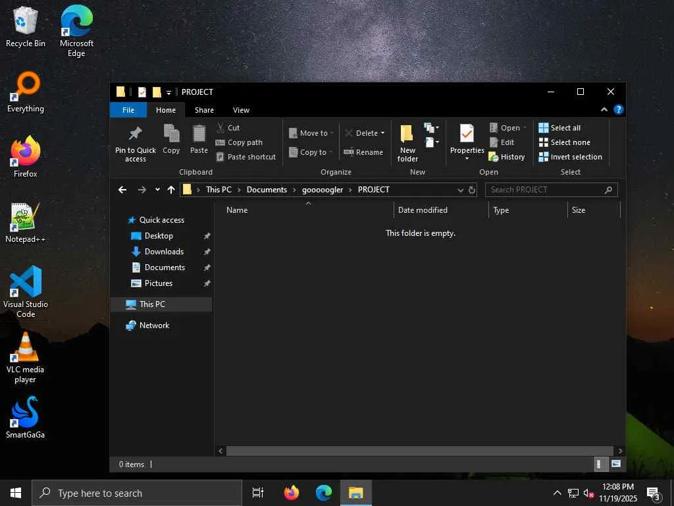674x506 pixels.
Task: Click the taskbar search box
Action: 137,493
